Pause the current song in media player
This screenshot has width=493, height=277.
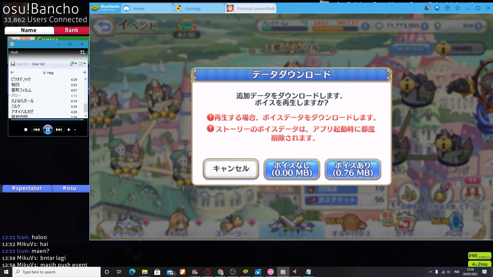coord(48,130)
